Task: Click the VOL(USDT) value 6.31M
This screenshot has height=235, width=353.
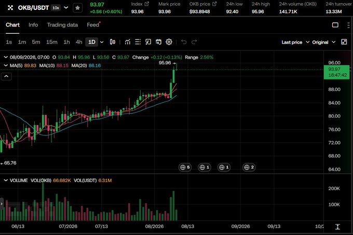Action: point(105,181)
